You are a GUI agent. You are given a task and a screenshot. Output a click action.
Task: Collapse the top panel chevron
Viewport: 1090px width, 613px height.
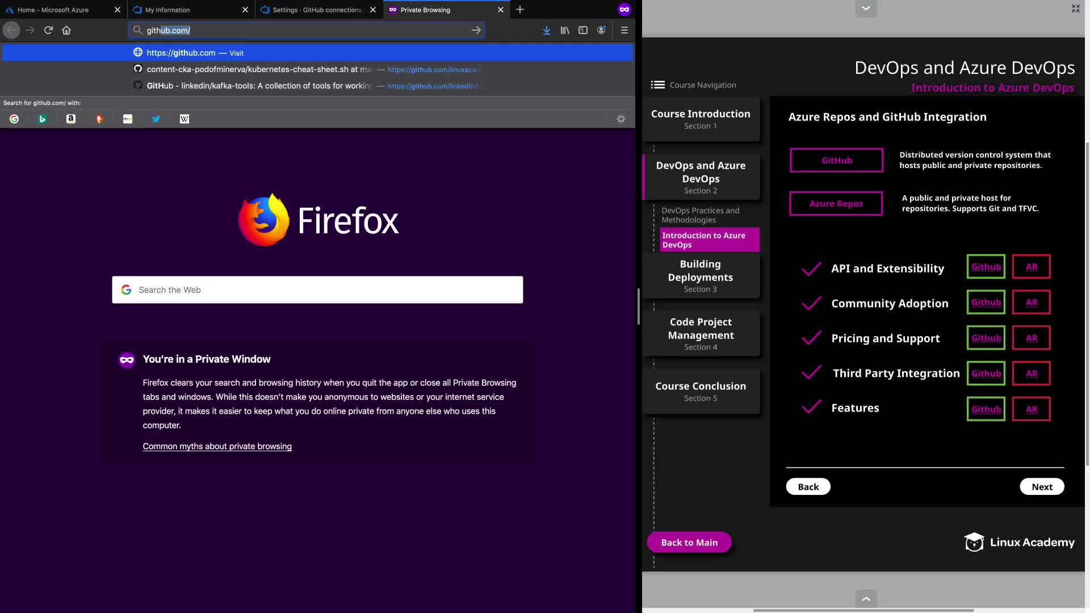pyautogui.click(x=866, y=8)
